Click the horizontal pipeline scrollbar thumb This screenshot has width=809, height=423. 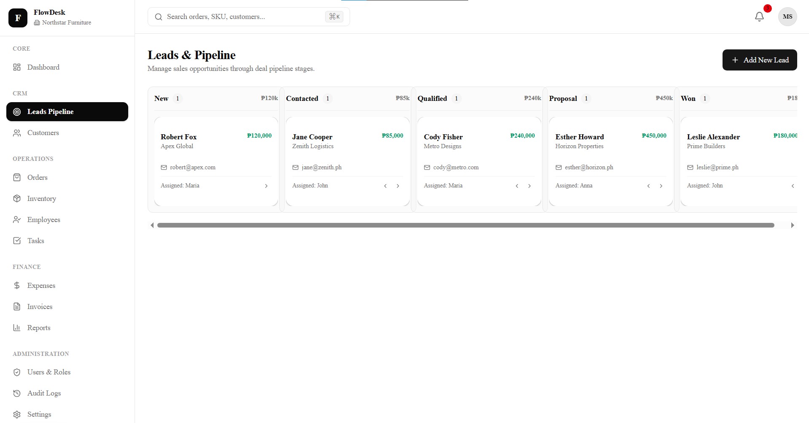466,225
